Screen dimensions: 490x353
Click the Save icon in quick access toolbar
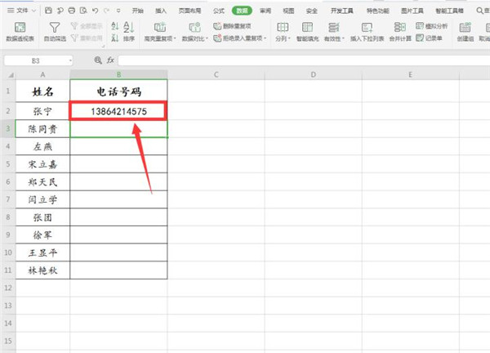[x=48, y=11]
